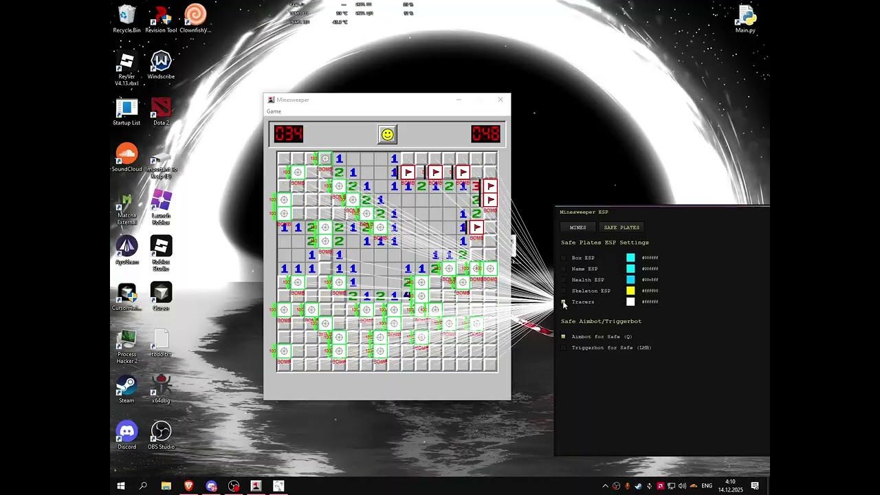Change the yellow Skeleton ESP color swatch
Viewport: 880px width, 495px height.
[x=630, y=291]
